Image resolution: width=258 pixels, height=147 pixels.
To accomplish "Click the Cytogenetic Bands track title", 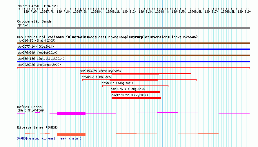I will 34,21.
